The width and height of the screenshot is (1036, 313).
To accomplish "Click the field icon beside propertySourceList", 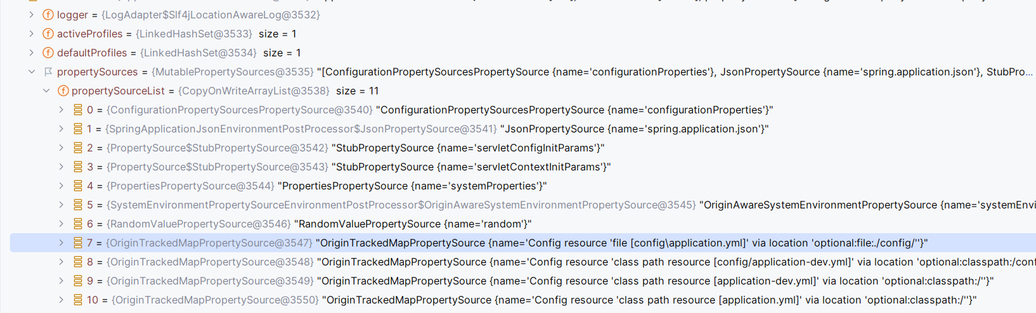I will coord(63,91).
